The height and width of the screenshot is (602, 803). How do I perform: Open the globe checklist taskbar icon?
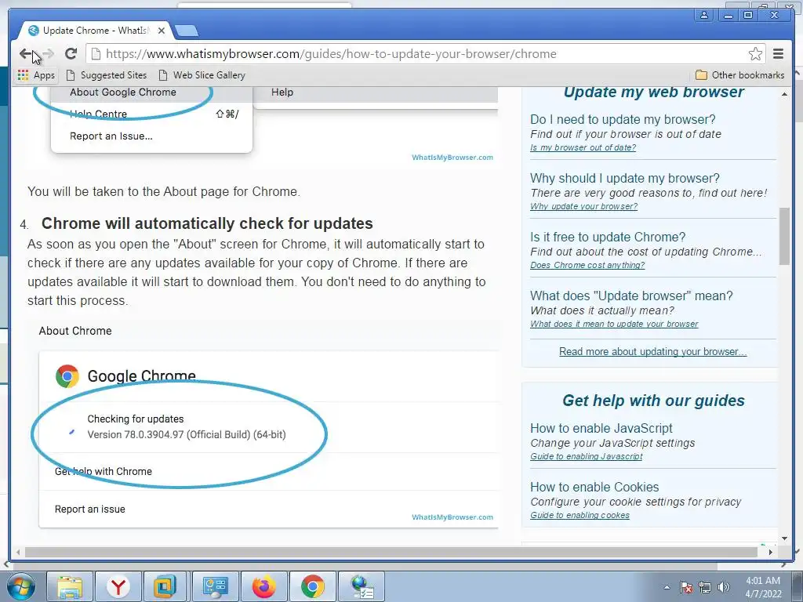coord(362,586)
